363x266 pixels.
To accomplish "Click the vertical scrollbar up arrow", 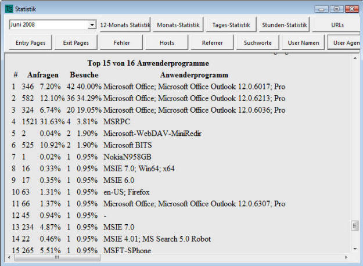I will pos(355,59).
